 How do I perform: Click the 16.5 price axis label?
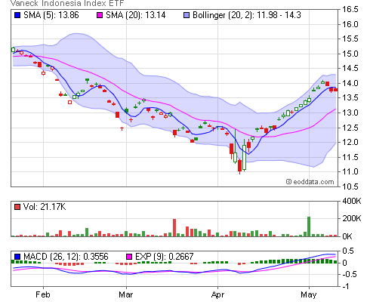(x=350, y=9)
